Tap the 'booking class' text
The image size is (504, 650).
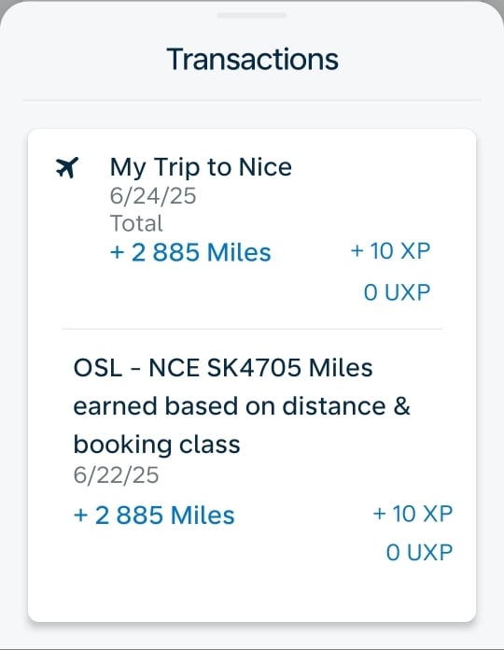tap(157, 445)
